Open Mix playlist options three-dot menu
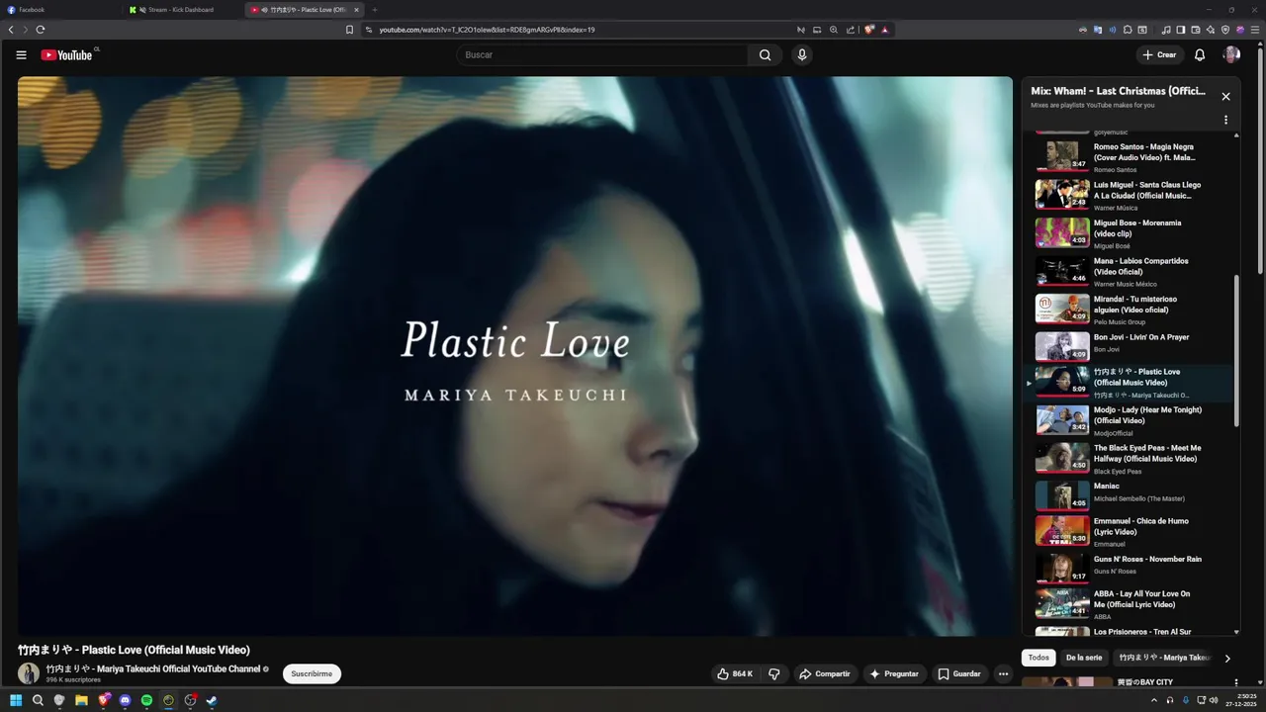Viewport: 1266px width, 712px height. (1225, 120)
